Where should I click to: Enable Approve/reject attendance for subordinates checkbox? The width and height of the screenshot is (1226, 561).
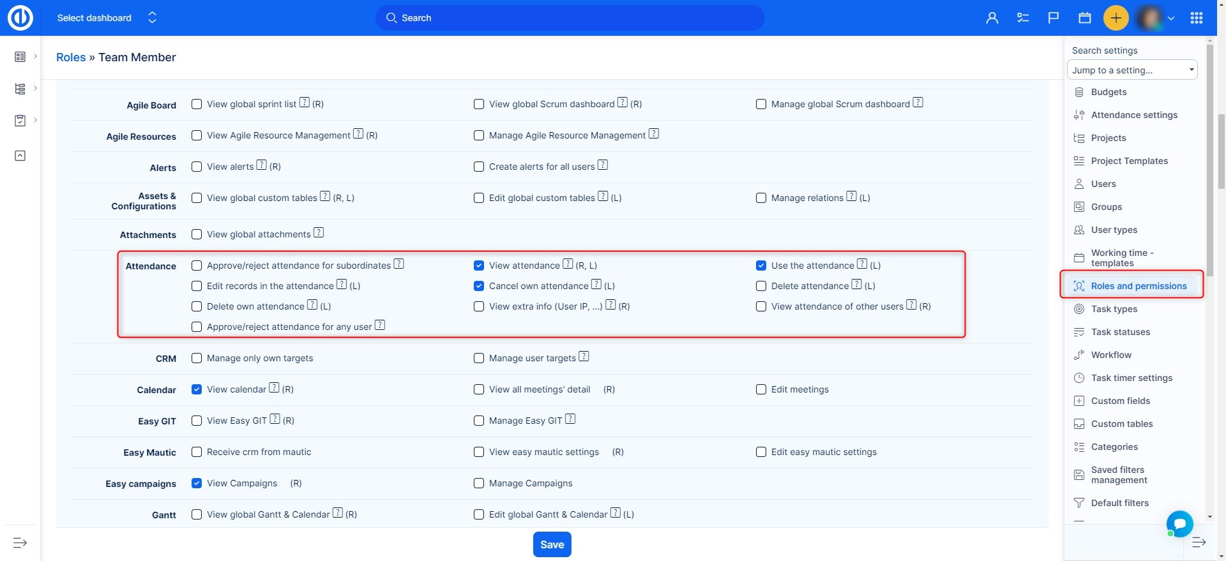(197, 266)
